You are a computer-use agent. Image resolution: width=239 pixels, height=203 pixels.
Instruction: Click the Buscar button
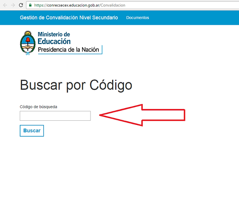coord(32,131)
